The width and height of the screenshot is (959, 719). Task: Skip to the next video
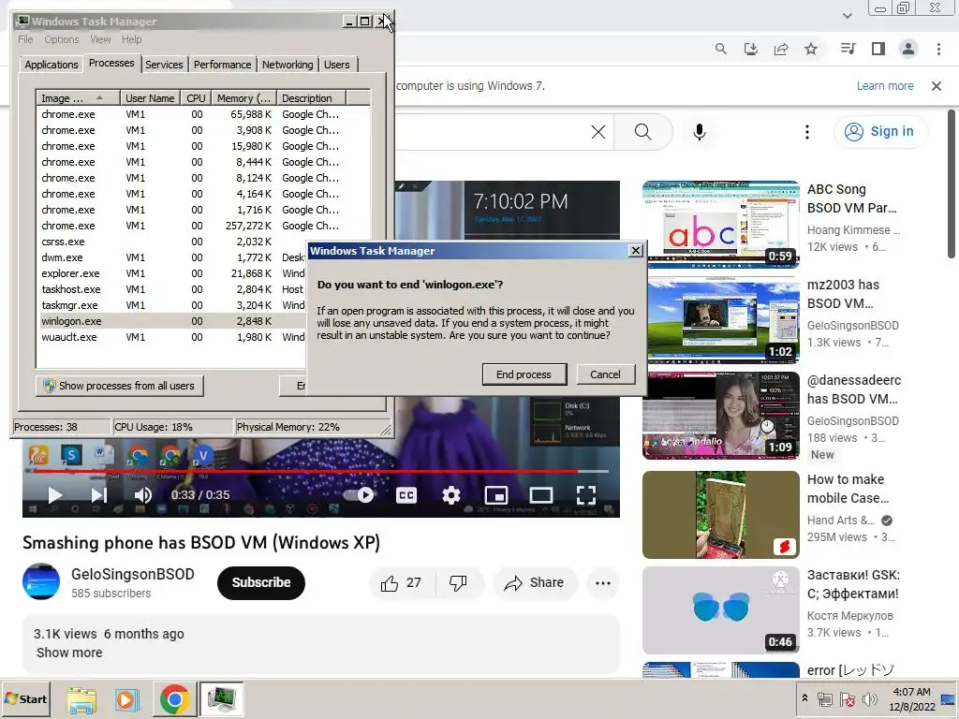pyautogui.click(x=99, y=494)
